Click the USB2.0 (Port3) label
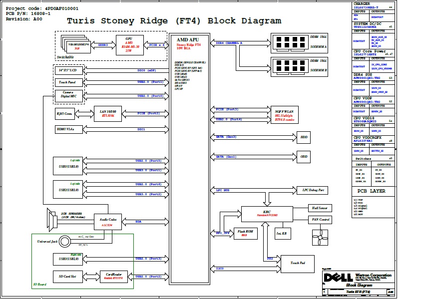 pos(148,259)
